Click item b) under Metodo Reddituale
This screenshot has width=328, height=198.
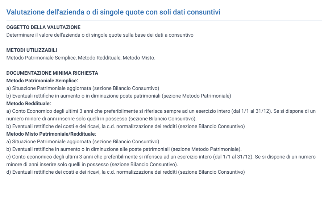point(125,127)
